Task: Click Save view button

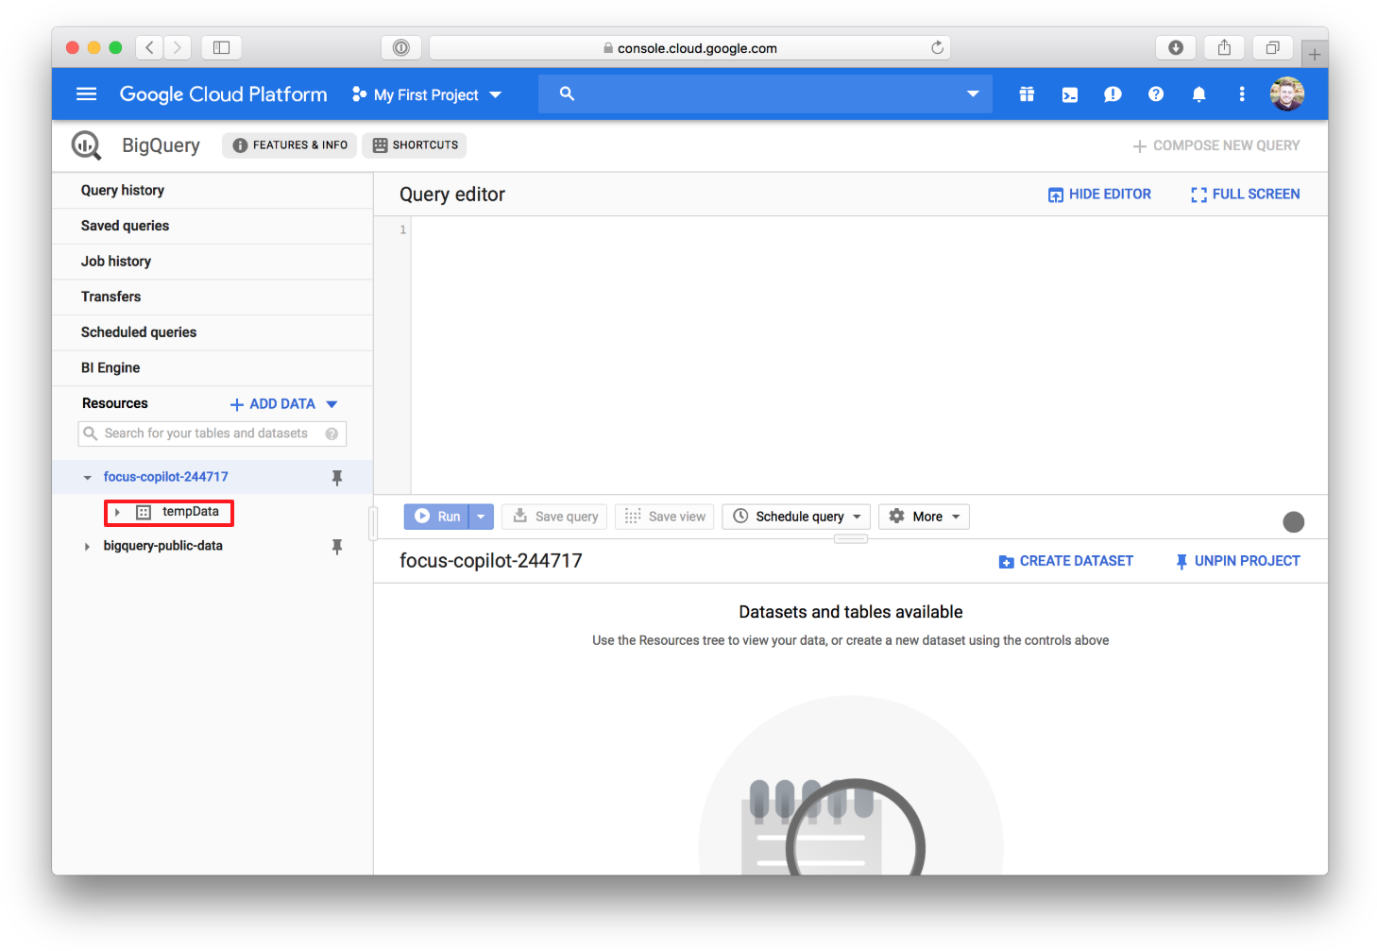Action: 665,517
